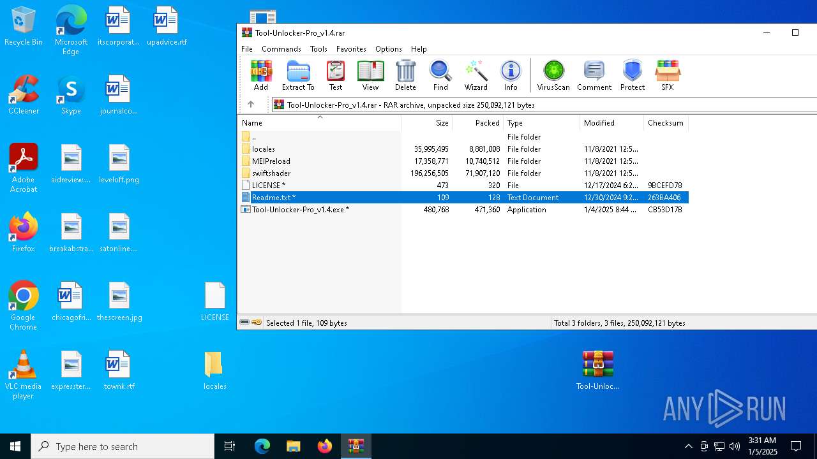Click the WinRAR taskbar button
The height and width of the screenshot is (459, 817).
click(356, 446)
